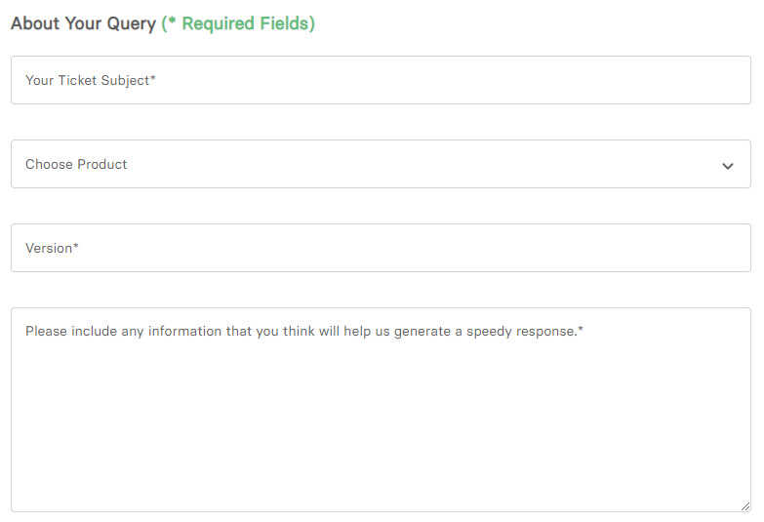Viewport: 764px width, 522px height.
Task: Click the 'About Your Query' heading
Action: pos(83,23)
